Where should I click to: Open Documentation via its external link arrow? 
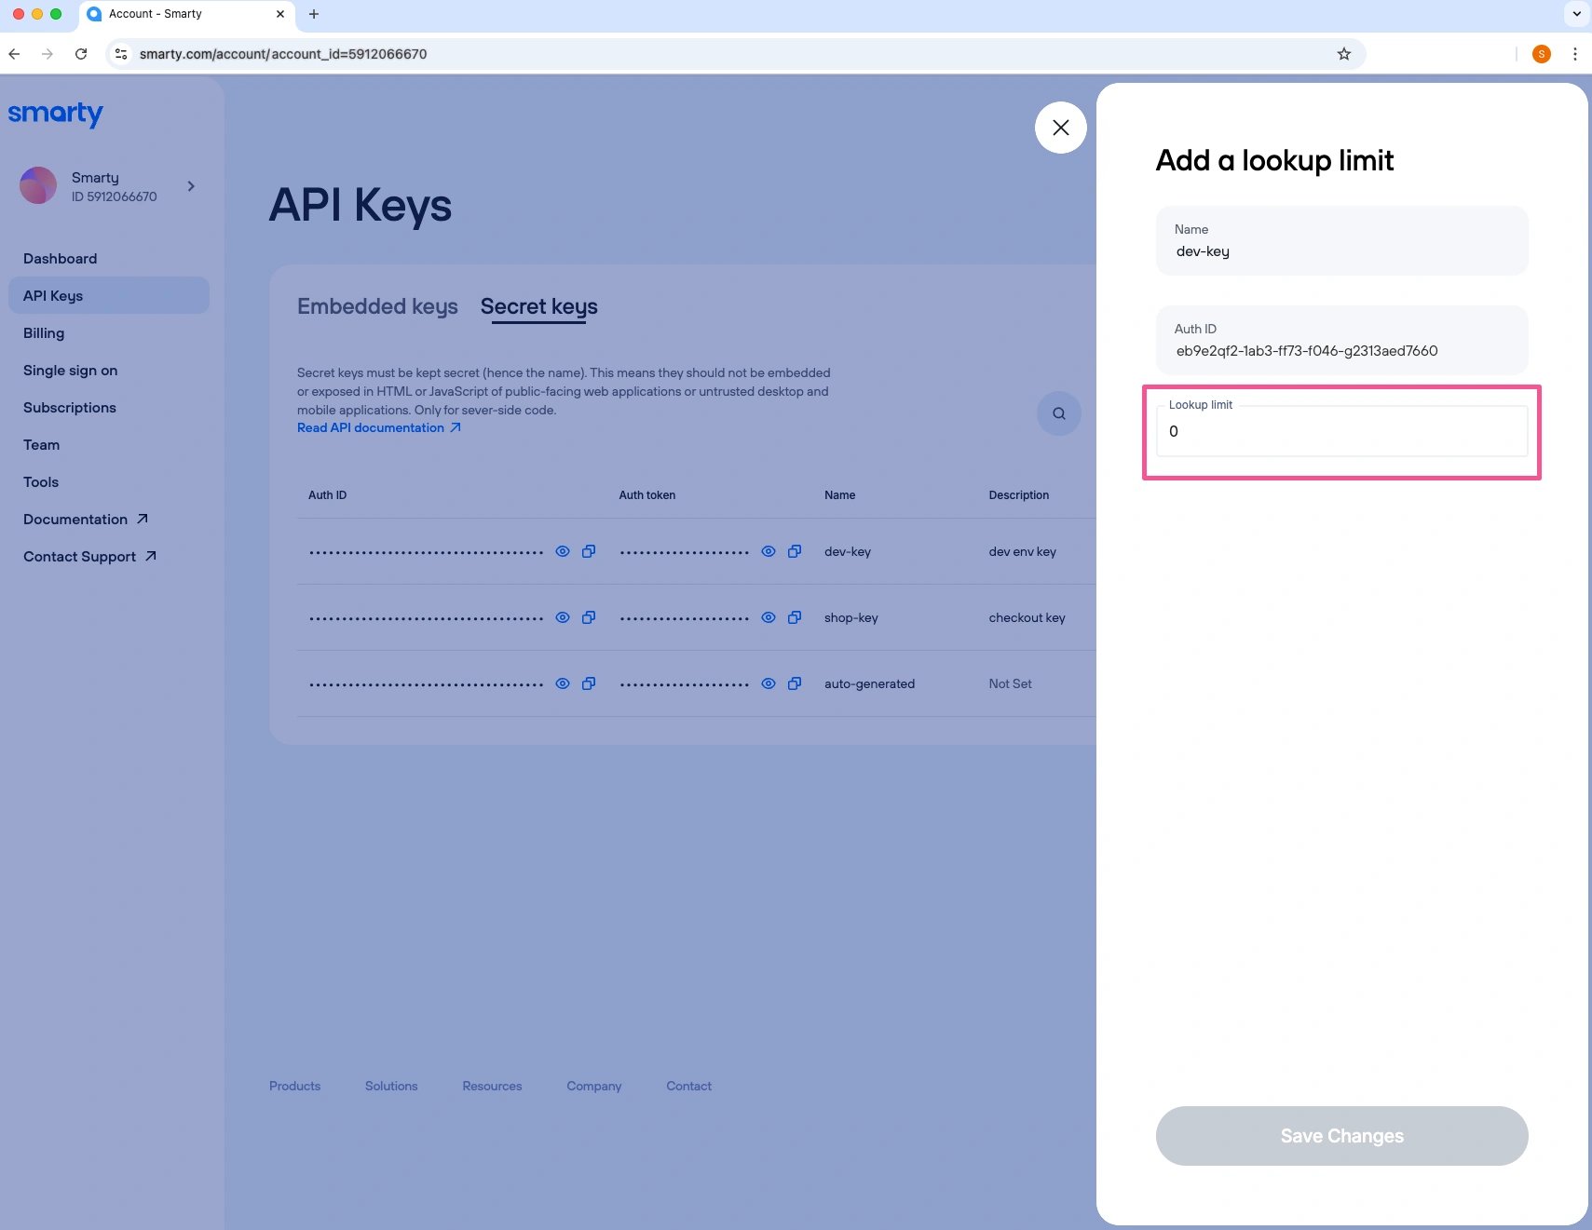[x=143, y=519]
